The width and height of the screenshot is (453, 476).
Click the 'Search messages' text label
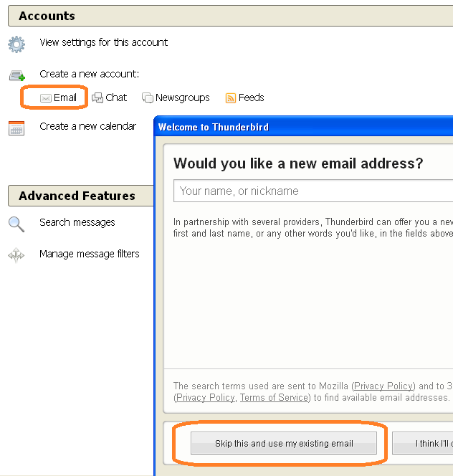(77, 222)
